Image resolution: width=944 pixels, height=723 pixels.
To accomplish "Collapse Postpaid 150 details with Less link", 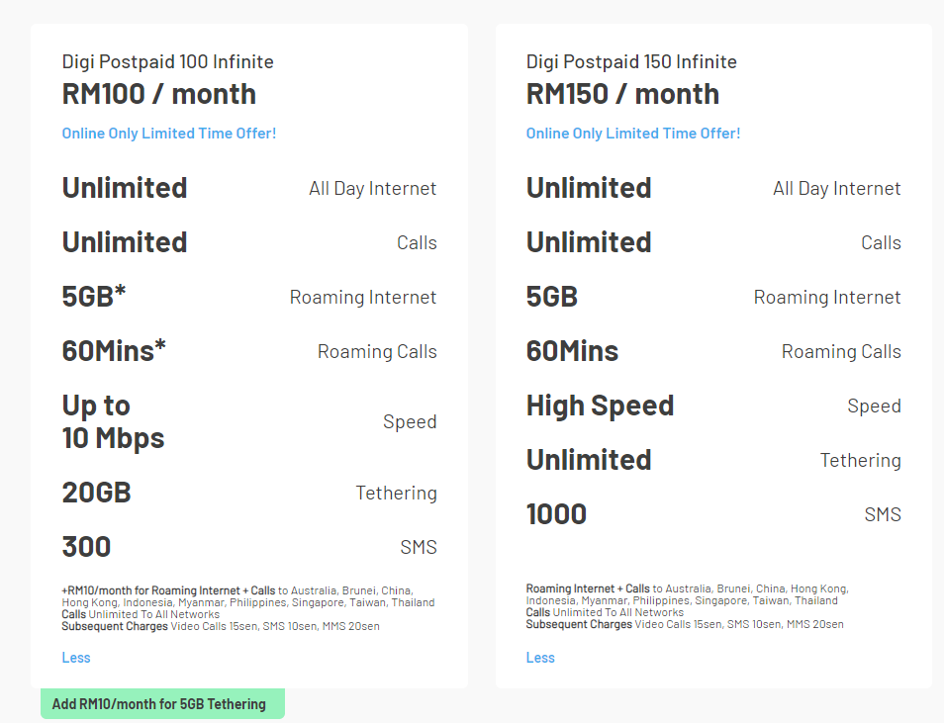I will pos(540,658).
